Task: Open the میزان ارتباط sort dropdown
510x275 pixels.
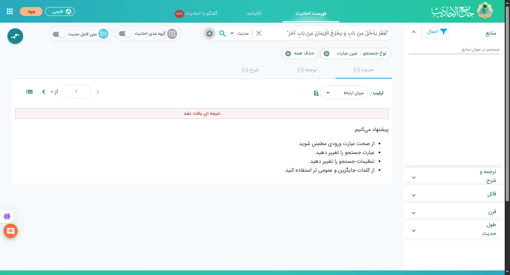Action: click(344, 93)
